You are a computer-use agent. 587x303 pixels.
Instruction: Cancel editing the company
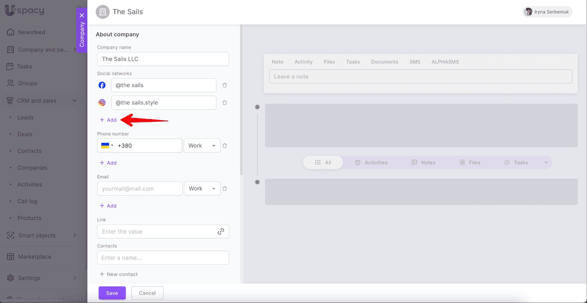(x=147, y=293)
